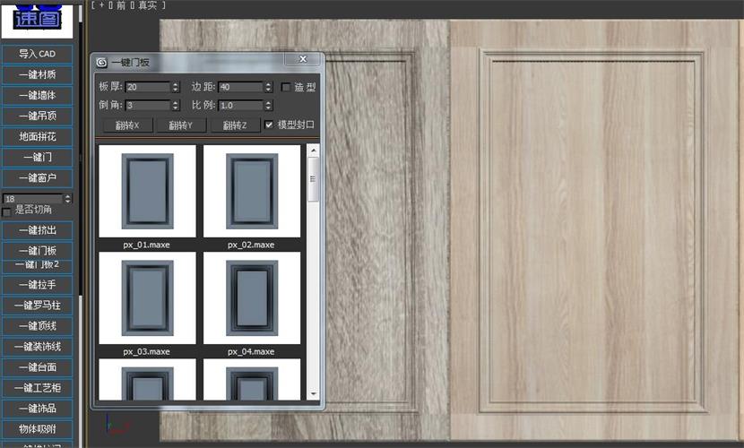Select the px_01.maxe door panel thumbnail
Viewport: 744px width, 448px height.
[x=147, y=192]
